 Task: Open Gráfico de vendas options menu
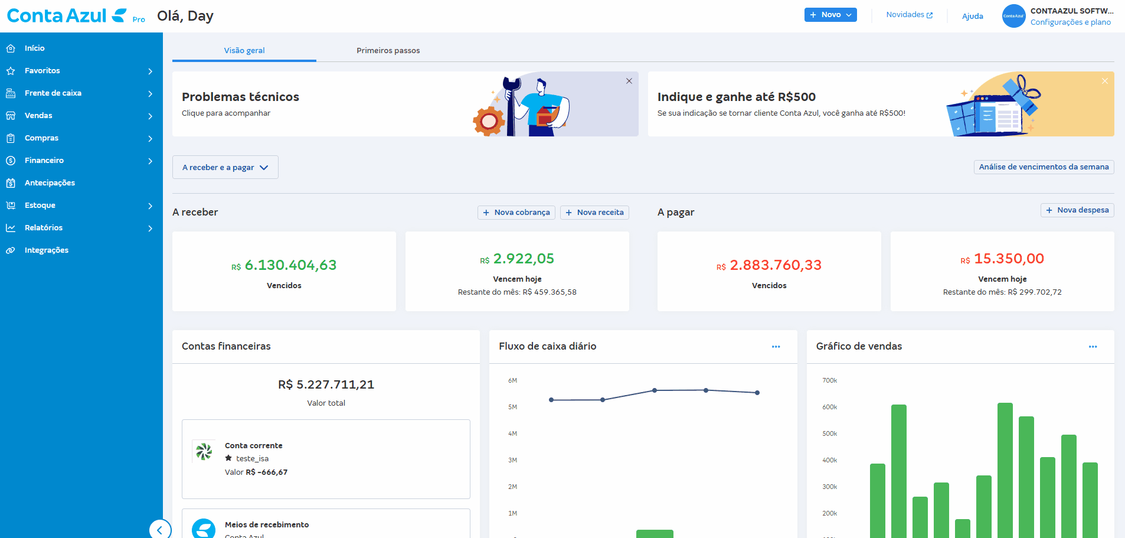click(x=1093, y=347)
